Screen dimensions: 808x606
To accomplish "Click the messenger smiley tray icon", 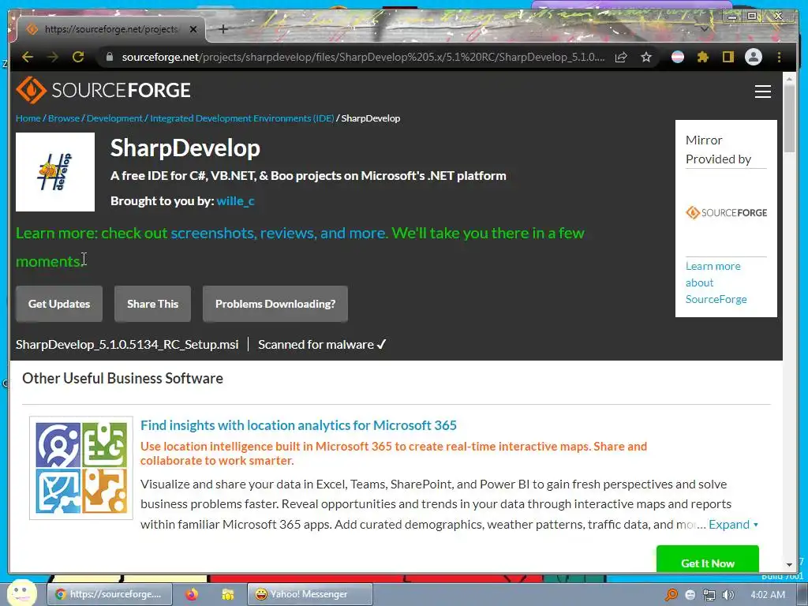I will click(x=690, y=595).
